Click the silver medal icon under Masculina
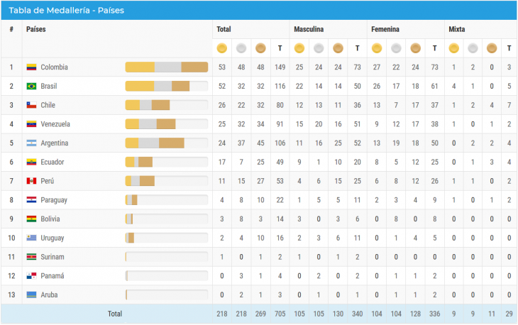This screenshot has width=518, height=325. [319, 48]
